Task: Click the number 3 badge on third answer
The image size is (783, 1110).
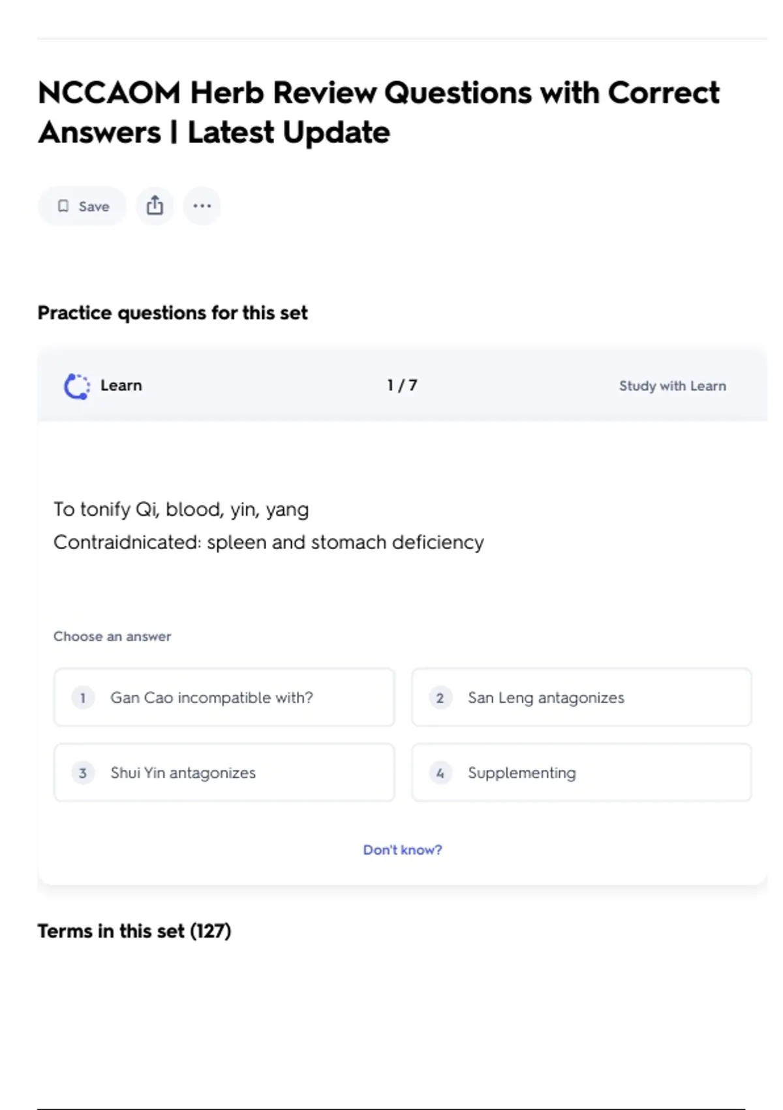Action: [83, 773]
